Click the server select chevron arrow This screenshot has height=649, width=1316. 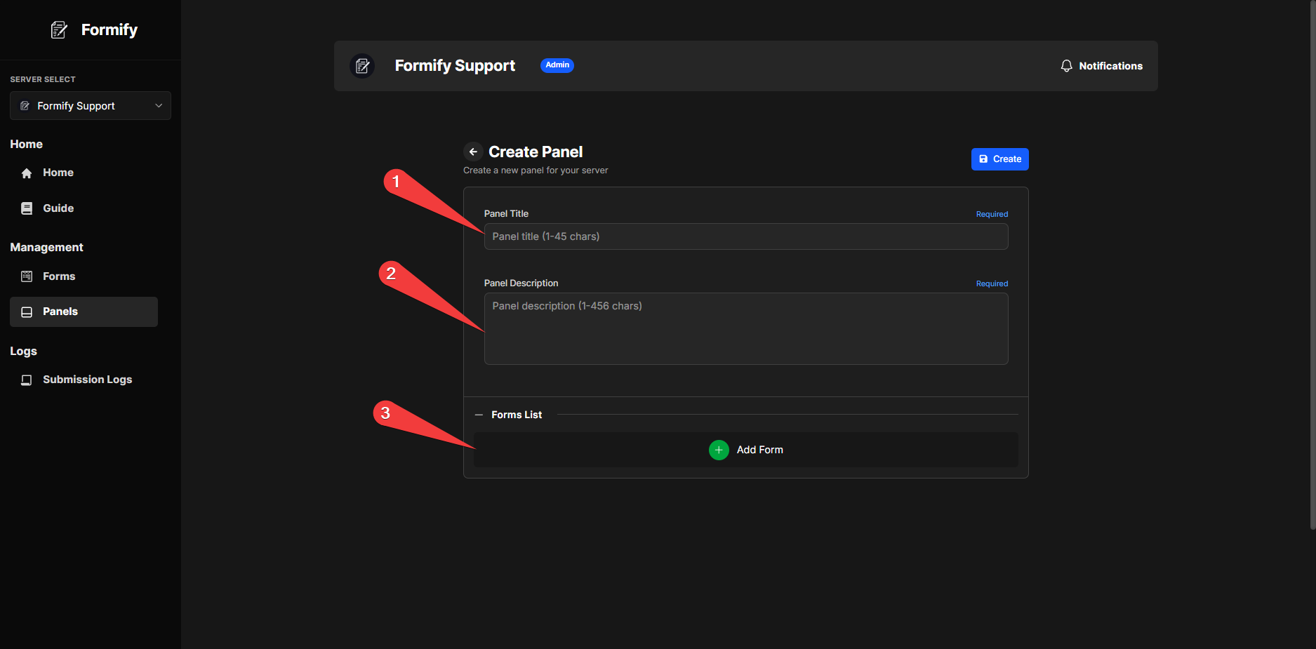click(x=158, y=105)
